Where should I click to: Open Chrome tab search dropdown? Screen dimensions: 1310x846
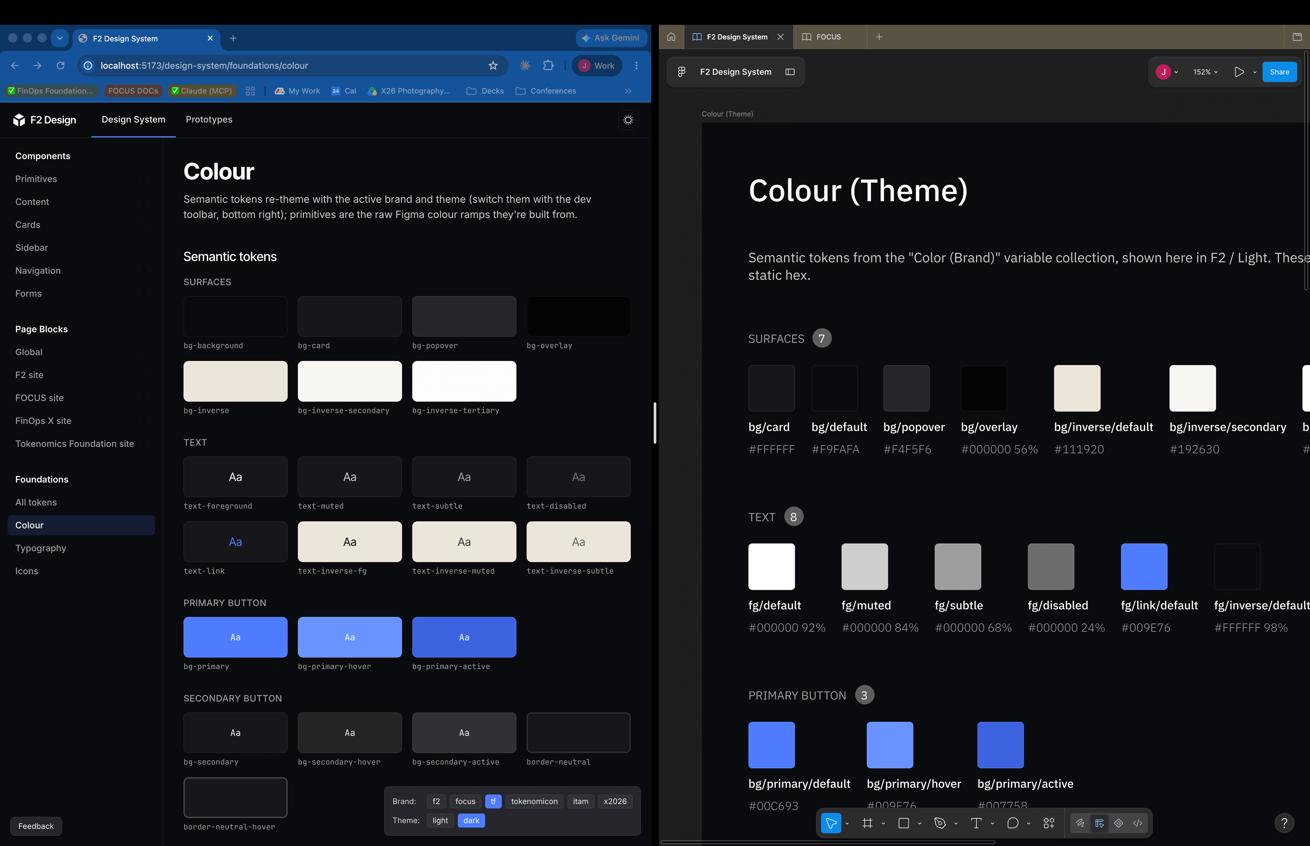(60, 39)
